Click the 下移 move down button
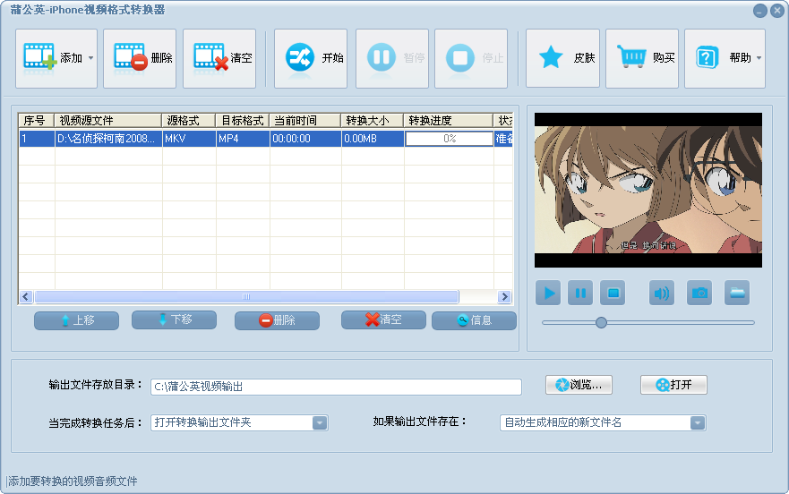 (174, 320)
